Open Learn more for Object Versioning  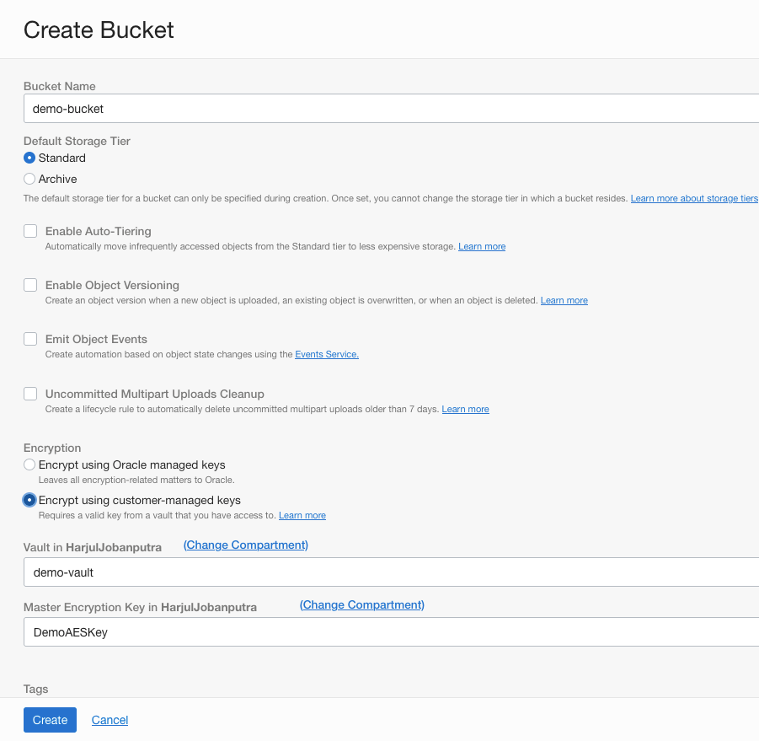point(564,300)
